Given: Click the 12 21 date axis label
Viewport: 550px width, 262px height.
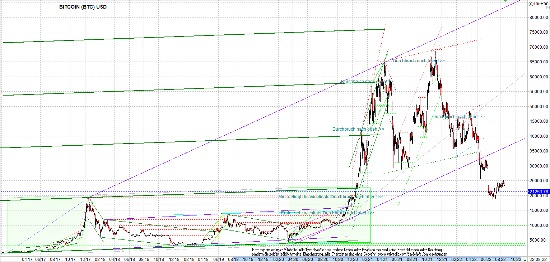Looking at the screenshot, I should [x=441, y=259].
